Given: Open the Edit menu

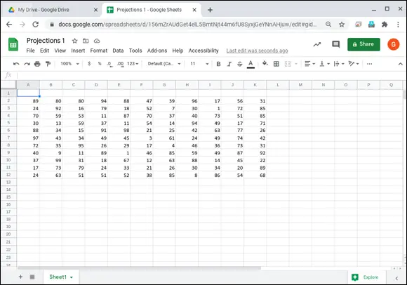Looking at the screenshot, I should point(44,51).
